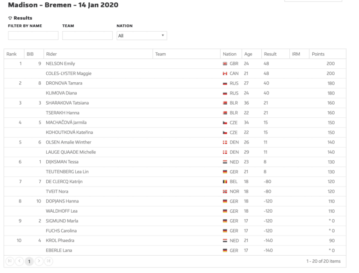Click the Belgium flag beside BEL

click(225, 182)
